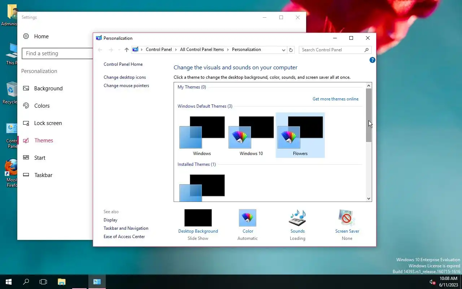The width and height of the screenshot is (462, 289).
Task: Click the theme list scroll up arrow
Action: coord(369,86)
